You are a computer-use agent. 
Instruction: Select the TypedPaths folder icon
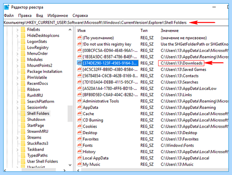pos(23,155)
